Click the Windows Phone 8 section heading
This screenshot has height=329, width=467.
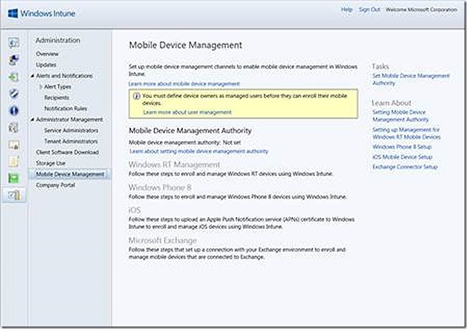[160, 187]
